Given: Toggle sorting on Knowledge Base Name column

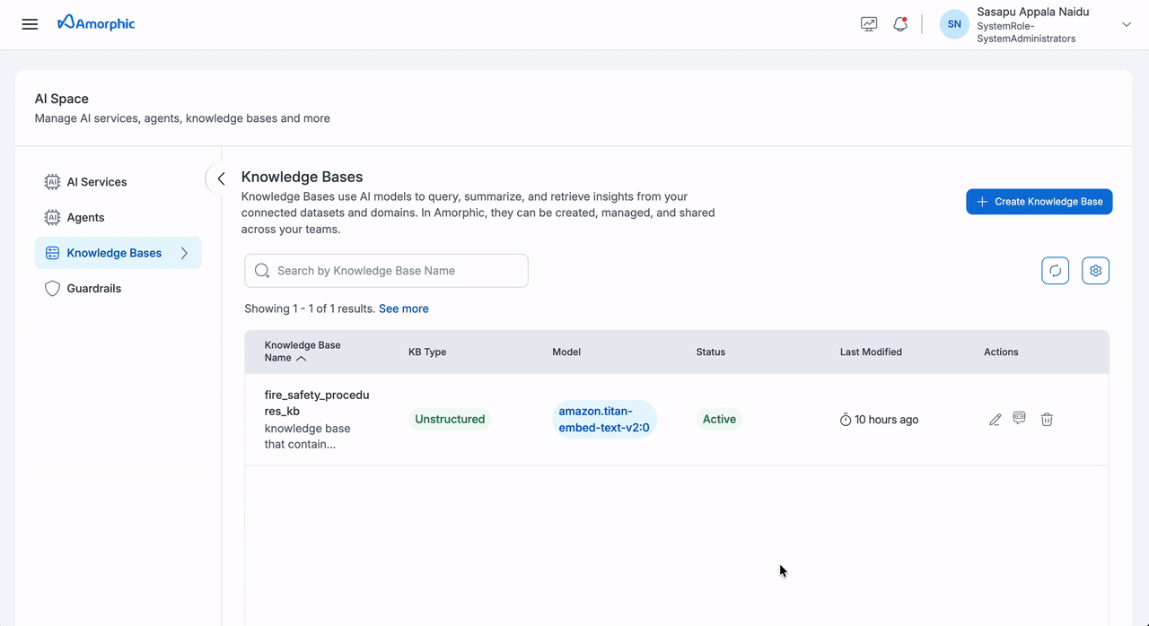Looking at the screenshot, I should [x=302, y=357].
